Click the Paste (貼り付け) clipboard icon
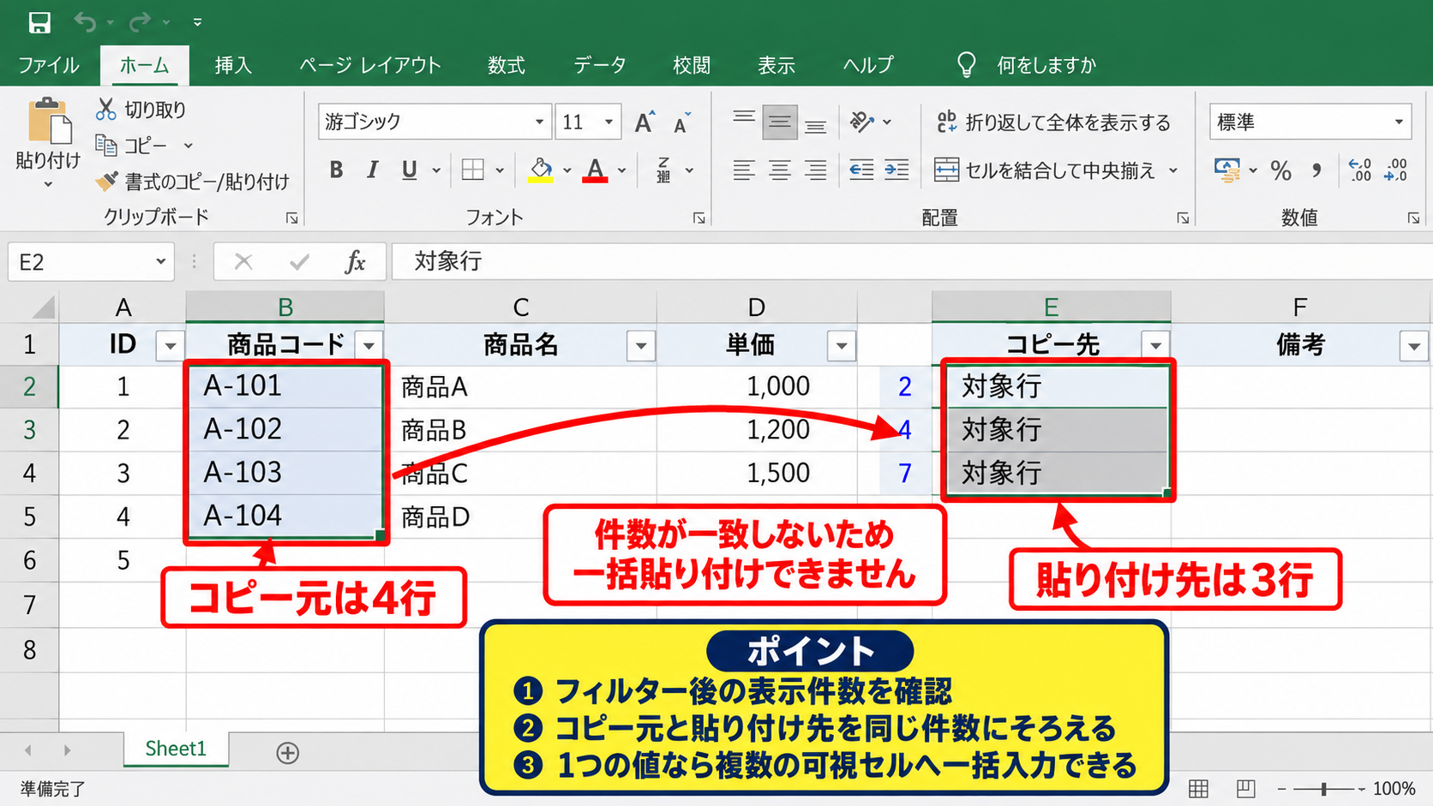1433x806 pixels. (48, 121)
